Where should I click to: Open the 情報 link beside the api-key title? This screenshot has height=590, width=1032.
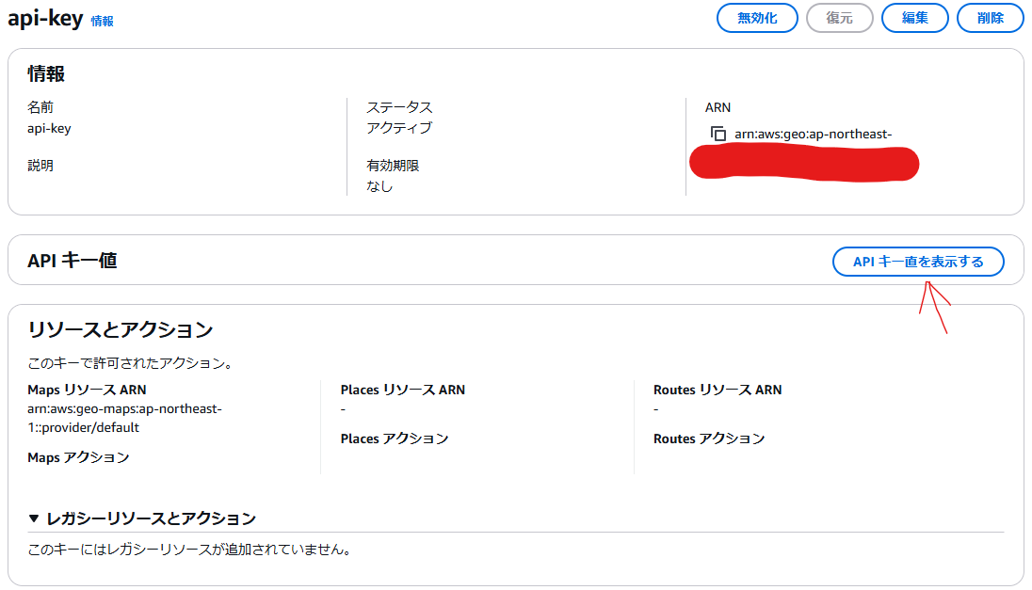pos(102,21)
